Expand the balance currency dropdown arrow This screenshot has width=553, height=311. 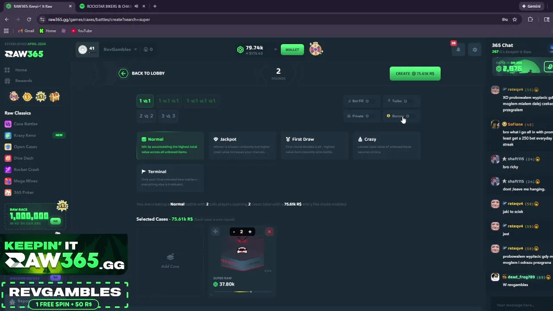point(275,50)
